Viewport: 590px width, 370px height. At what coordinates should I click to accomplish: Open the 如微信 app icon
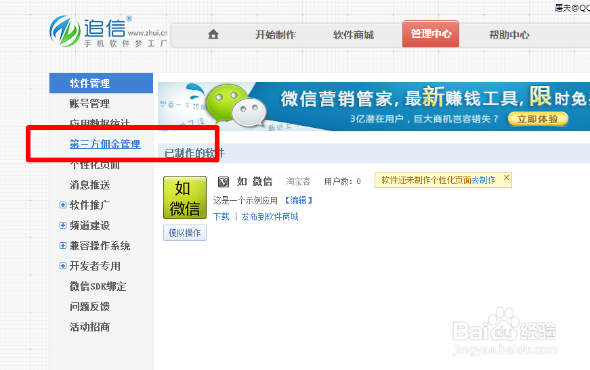(185, 198)
